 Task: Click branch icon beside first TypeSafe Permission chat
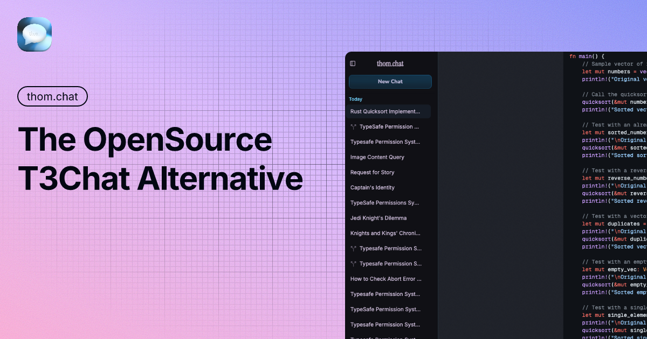pyautogui.click(x=354, y=127)
